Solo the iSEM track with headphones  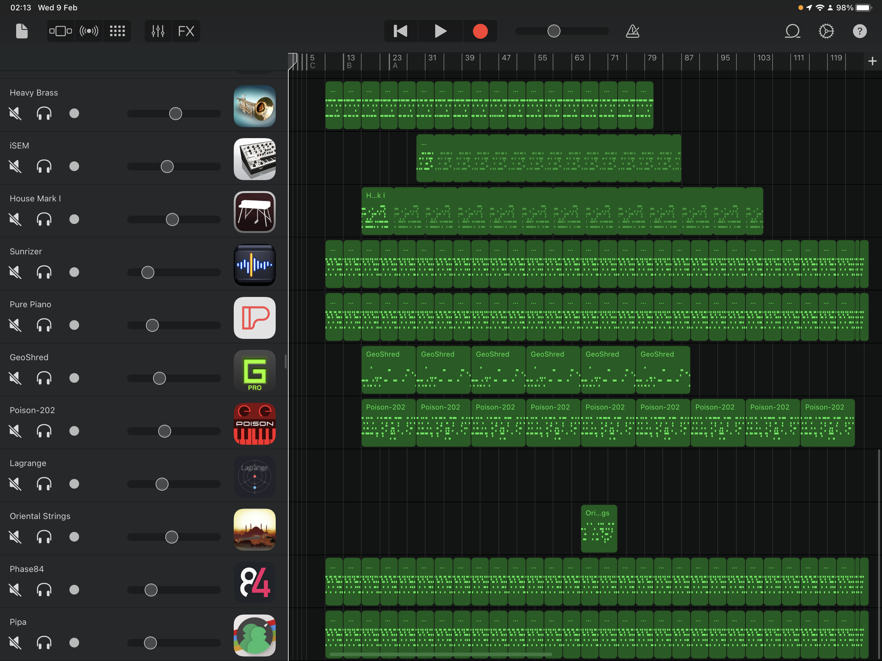[44, 167]
